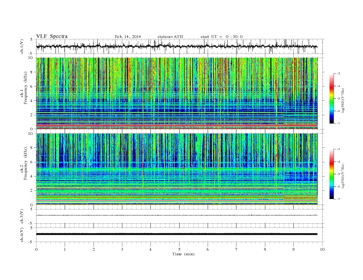The image size is (363, 280).
Task: Click the date "Feb. 14, 2014"
Action: click(x=128, y=37)
